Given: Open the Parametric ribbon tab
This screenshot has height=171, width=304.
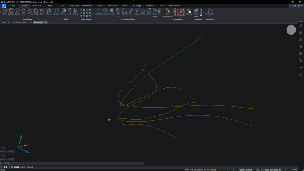Looking at the screenshot, I should pyautogui.click(x=87, y=6).
